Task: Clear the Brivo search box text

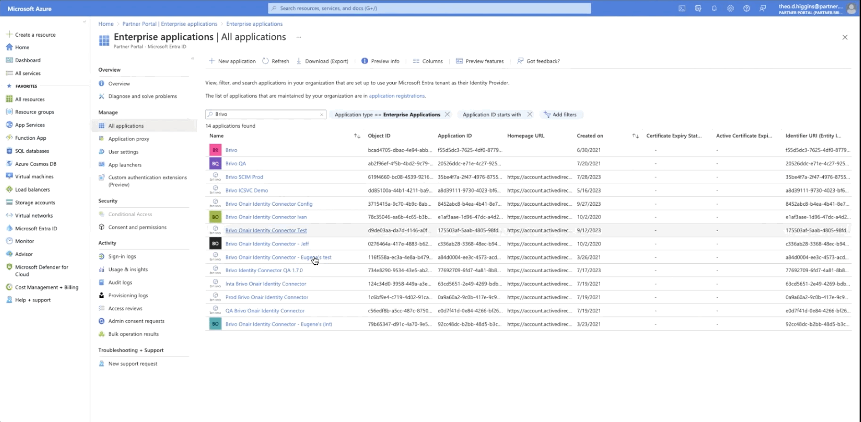Action: point(322,114)
